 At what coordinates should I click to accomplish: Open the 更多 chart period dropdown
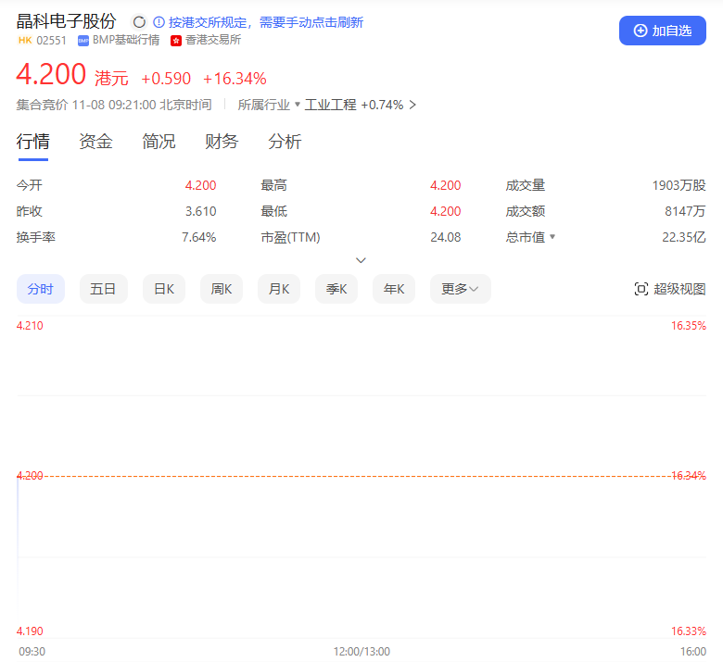coord(460,289)
